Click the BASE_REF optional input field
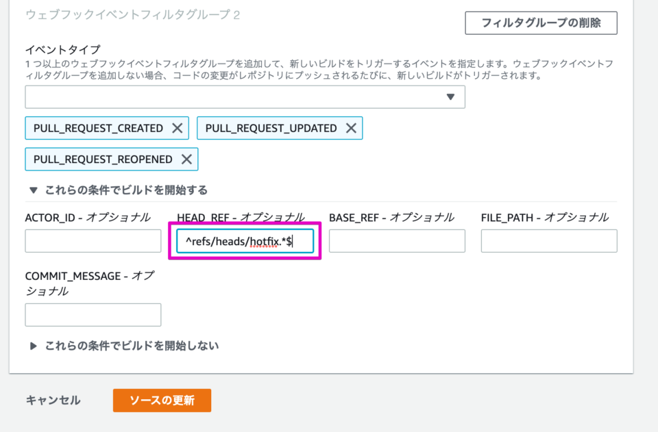658x432 pixels. [396, 240]
